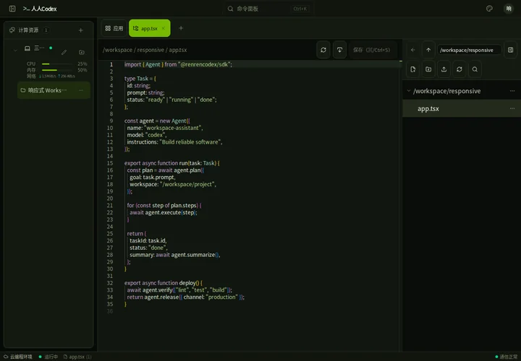The image size is (521, 361).
Task: Click the CPU usage progress bar
Action: [57, 64]
